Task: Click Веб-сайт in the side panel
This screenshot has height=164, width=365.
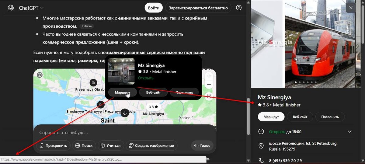Action: [300, 117]
